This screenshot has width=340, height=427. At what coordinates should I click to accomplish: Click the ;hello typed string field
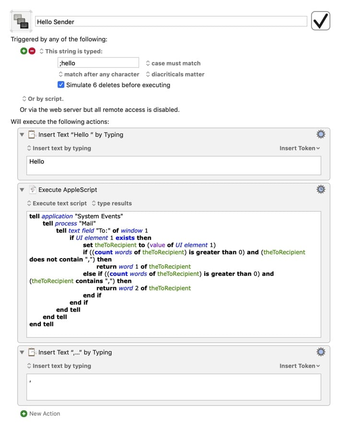(98, 63)
